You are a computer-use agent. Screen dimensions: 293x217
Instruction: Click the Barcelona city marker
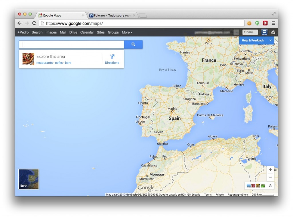click(207, 103)
